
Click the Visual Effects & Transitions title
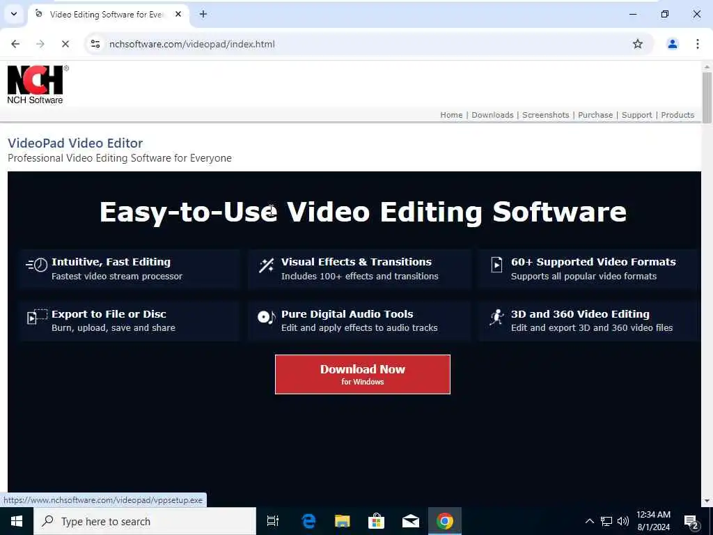point(356,262)
